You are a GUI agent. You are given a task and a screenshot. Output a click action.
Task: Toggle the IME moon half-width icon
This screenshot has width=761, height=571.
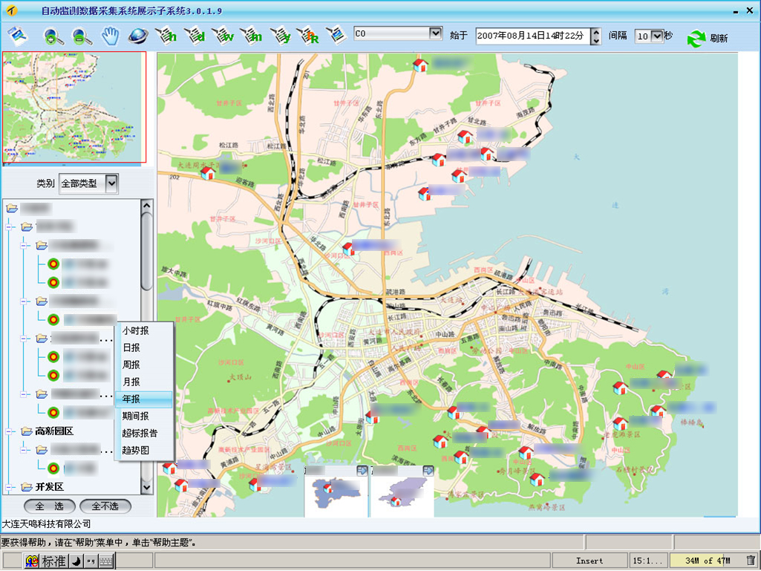coord(76,561)
